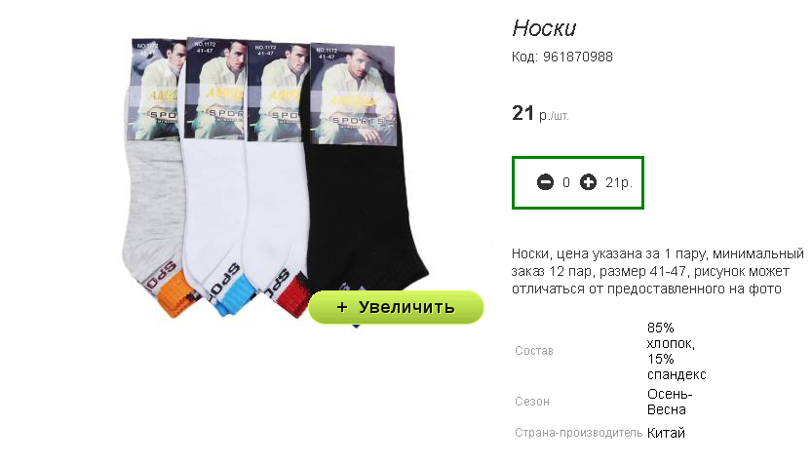Click the price 21 р./шт. label
The width and height of the screenshot is (812, 464).
(x=540, y=113)
